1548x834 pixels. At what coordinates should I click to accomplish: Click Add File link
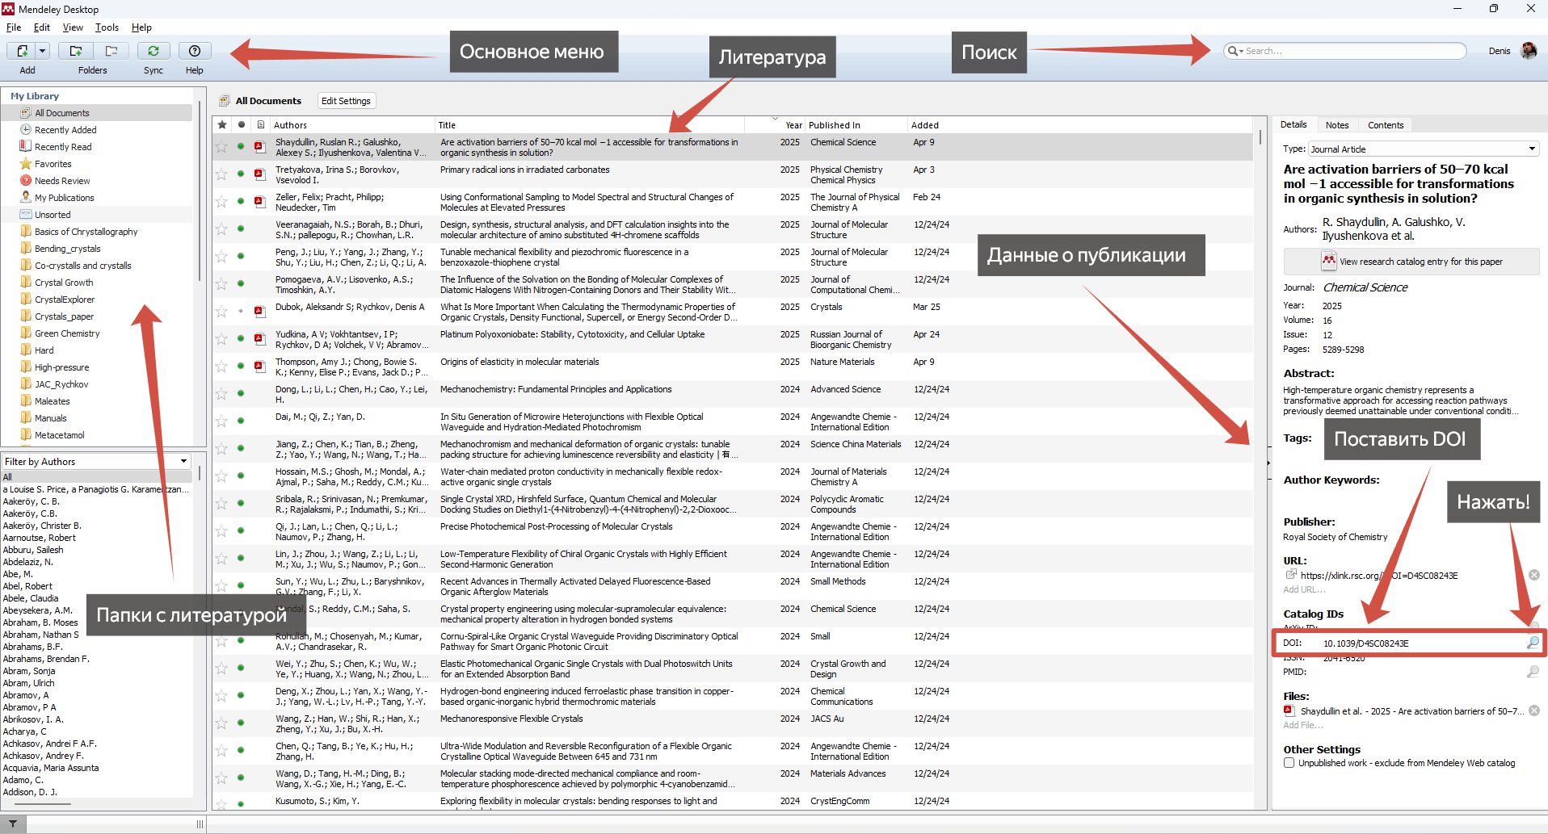[x=1302, y=725]
